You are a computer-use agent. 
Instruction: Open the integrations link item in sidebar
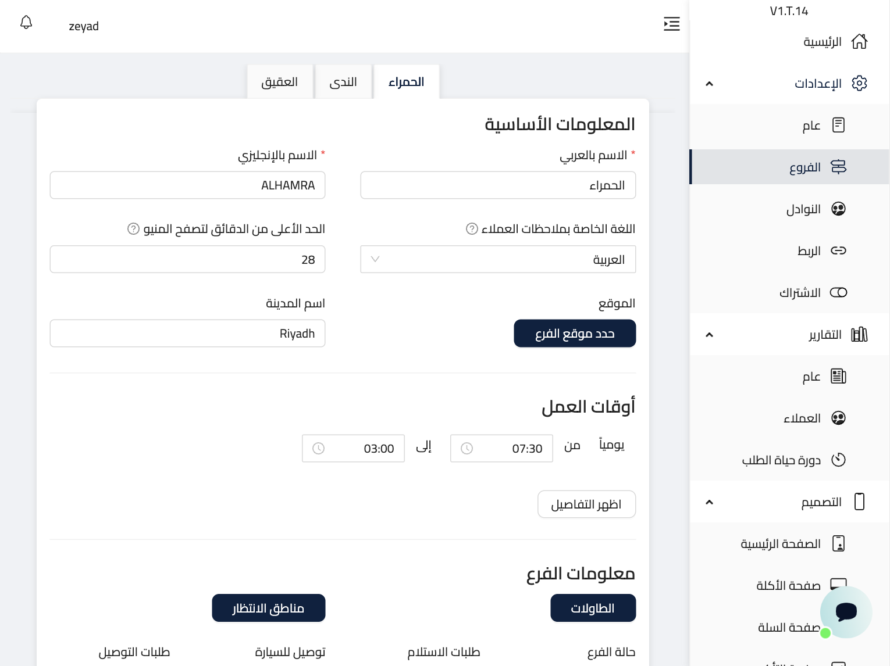821,251
